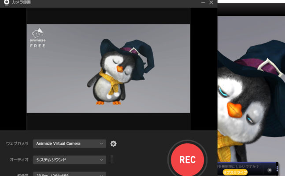Click the カメラ録画 app logo icon
Image resolution: width=285 pixels, height=176 pixels.
[7, 2]
